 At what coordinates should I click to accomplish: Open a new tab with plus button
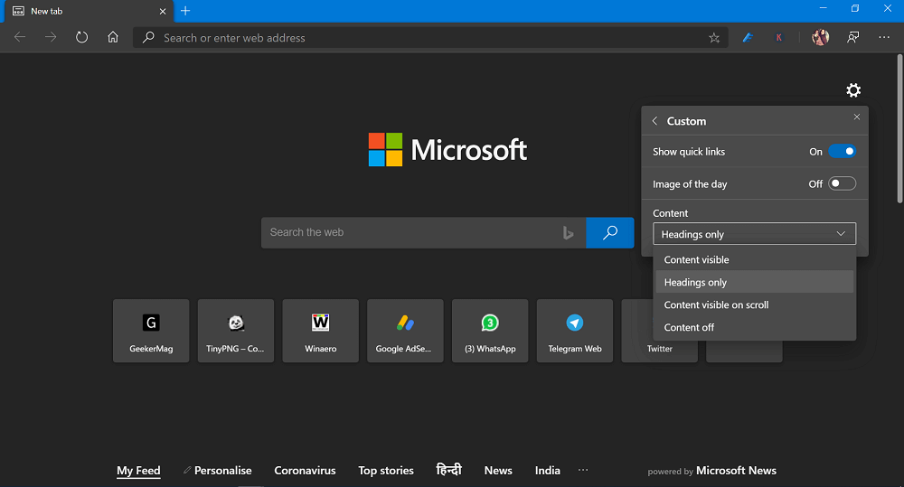[185, 11]
